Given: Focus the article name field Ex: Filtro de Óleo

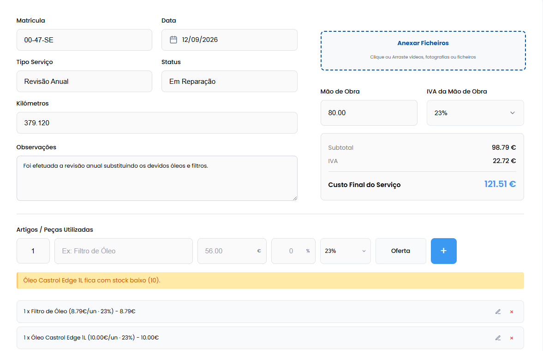Looking at the screenshot, I should pyautogui.click(x=123, y=251).
